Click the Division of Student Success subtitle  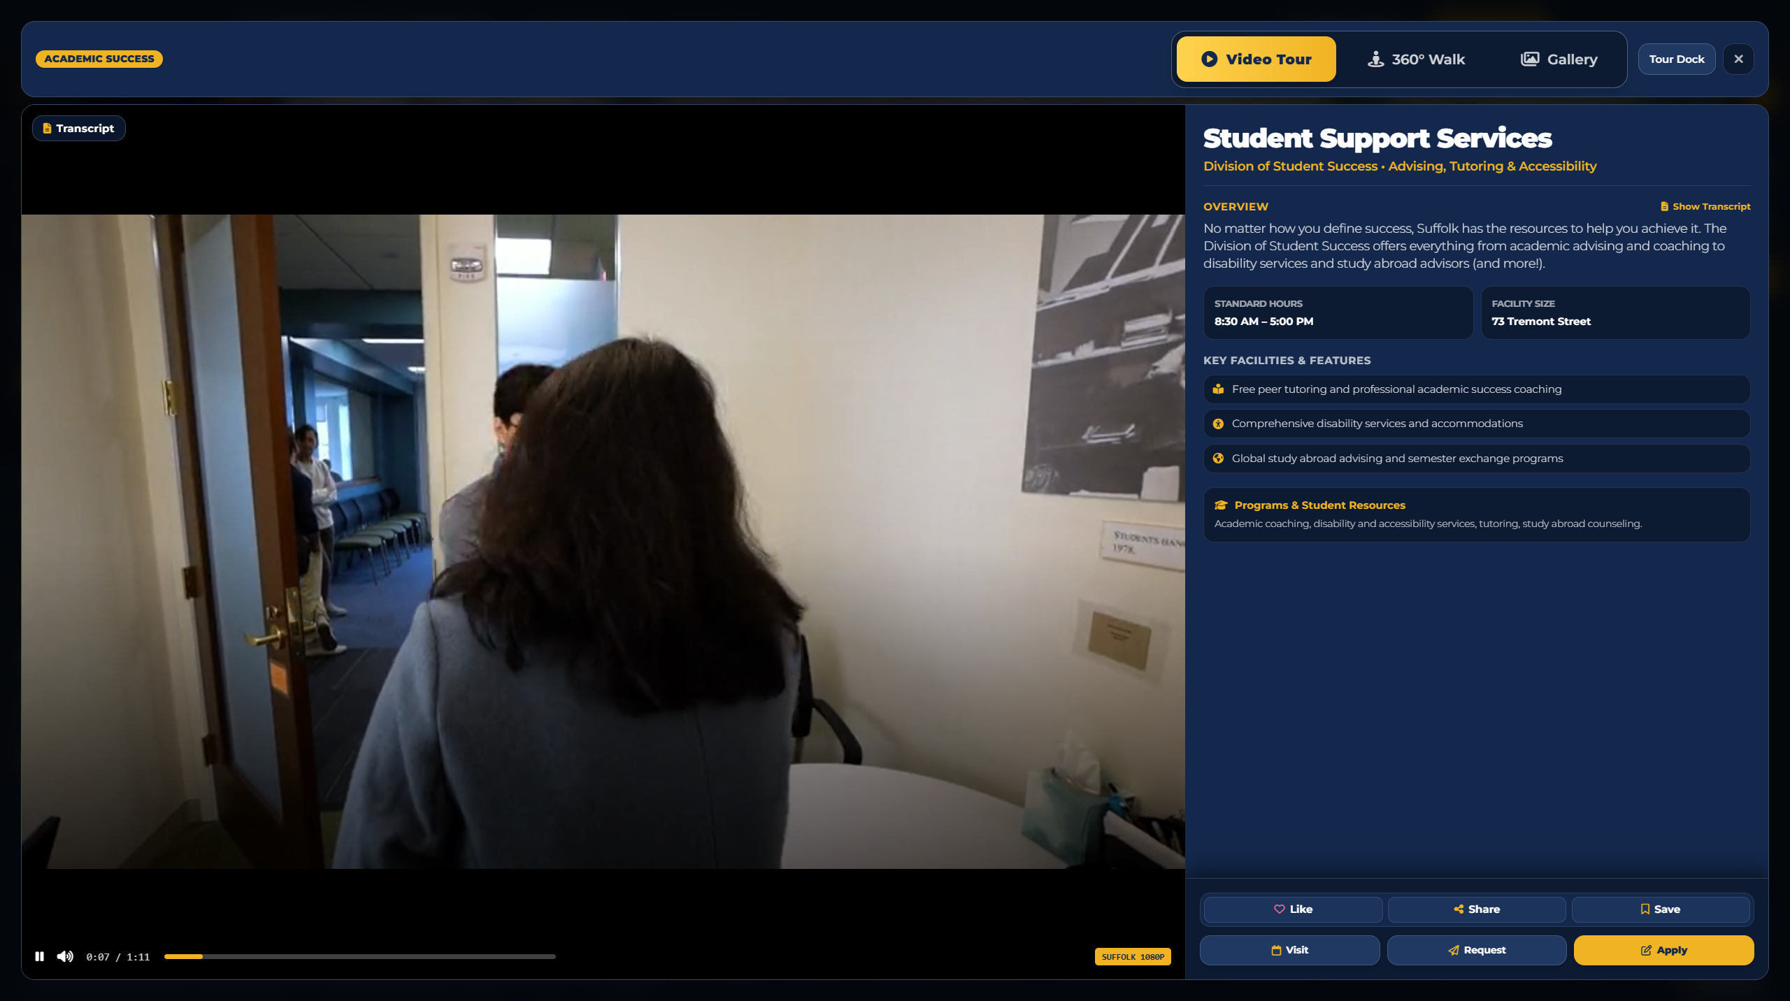[1400, 166]
